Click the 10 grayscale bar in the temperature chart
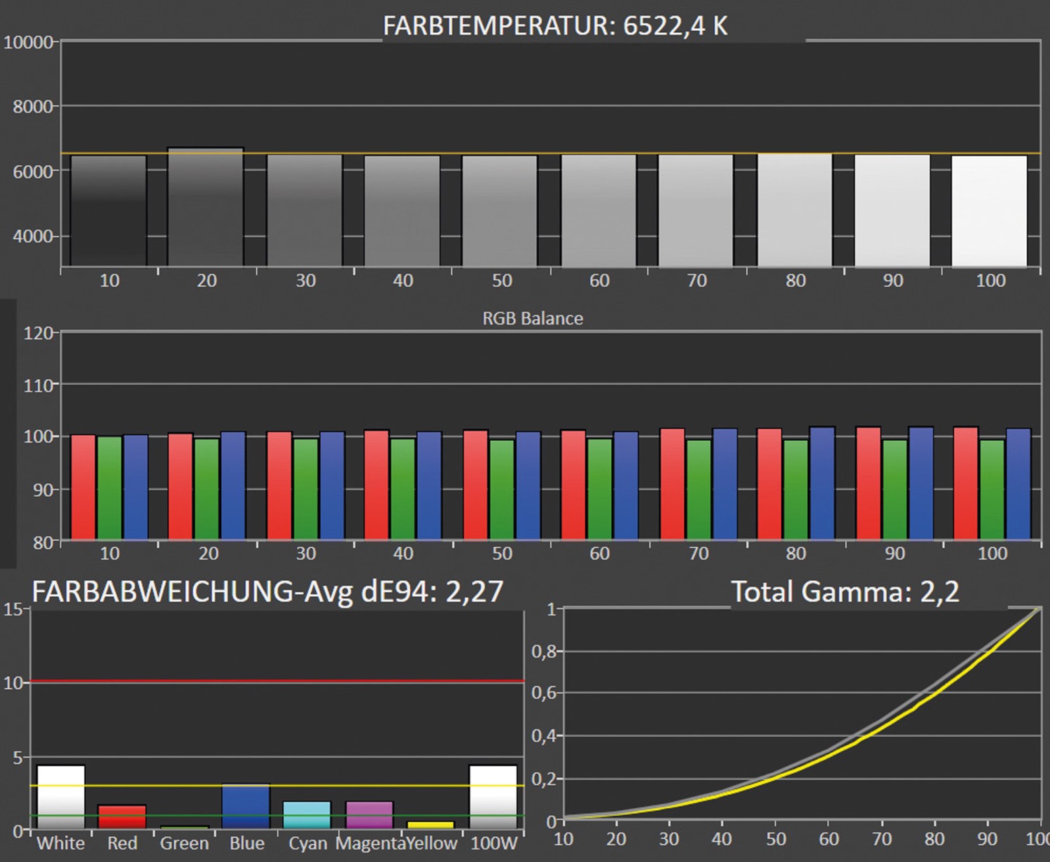 (108, 211)
